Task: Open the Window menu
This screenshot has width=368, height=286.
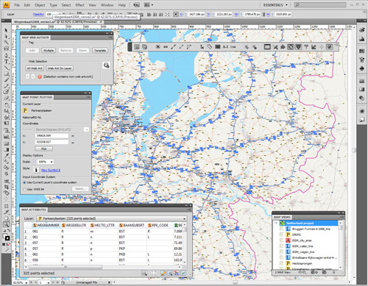Action: 107,5
